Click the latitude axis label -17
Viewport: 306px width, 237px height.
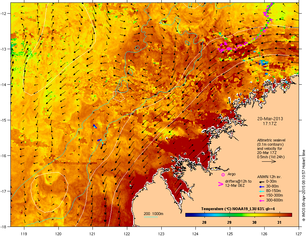[x=3, y=191]
